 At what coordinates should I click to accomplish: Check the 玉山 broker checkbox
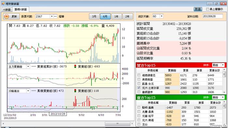tap(139, 124)
